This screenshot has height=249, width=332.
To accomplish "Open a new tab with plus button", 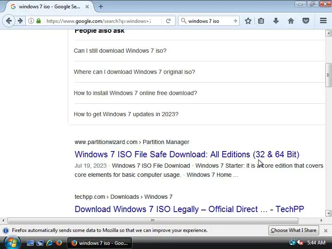I will point(101,7).
